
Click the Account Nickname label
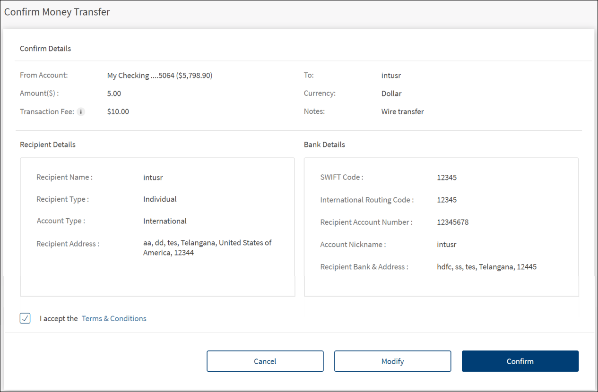pos(353,245)
